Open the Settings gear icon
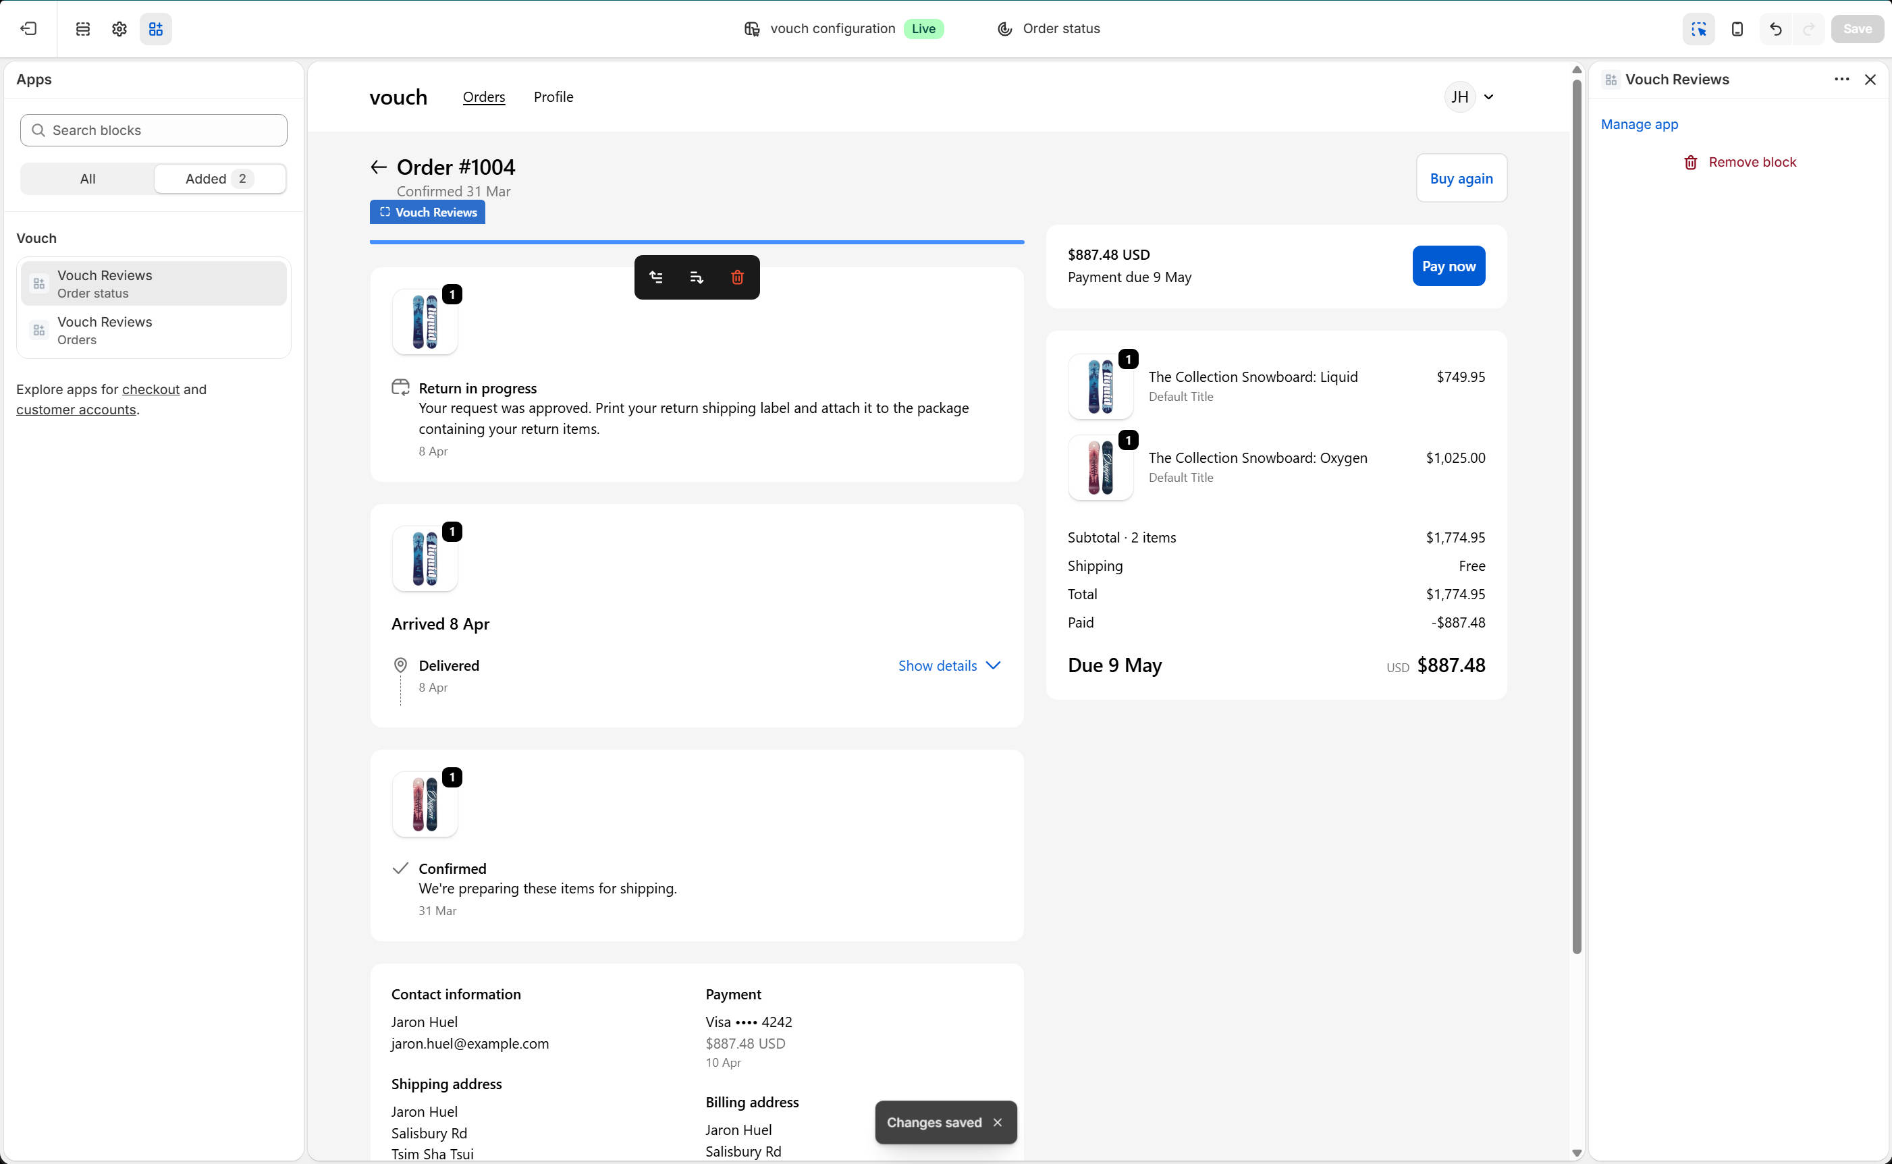This screenshot has height=1164, width=1892. point(119,28)
